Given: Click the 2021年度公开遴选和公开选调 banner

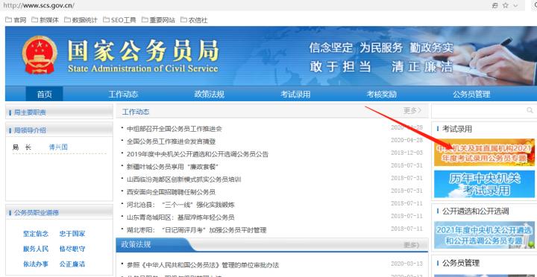Looking at the screenshot, I should (x=484, y=235).
